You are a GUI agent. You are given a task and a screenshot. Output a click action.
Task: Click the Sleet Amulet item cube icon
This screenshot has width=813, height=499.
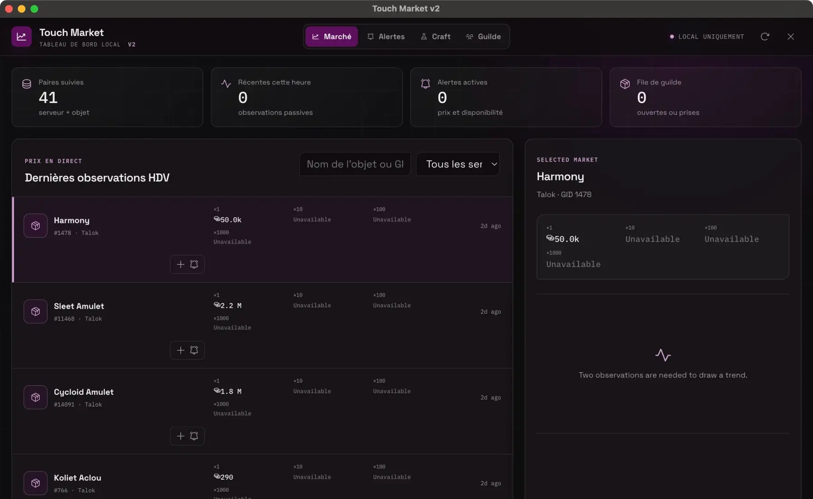point(36,311)
